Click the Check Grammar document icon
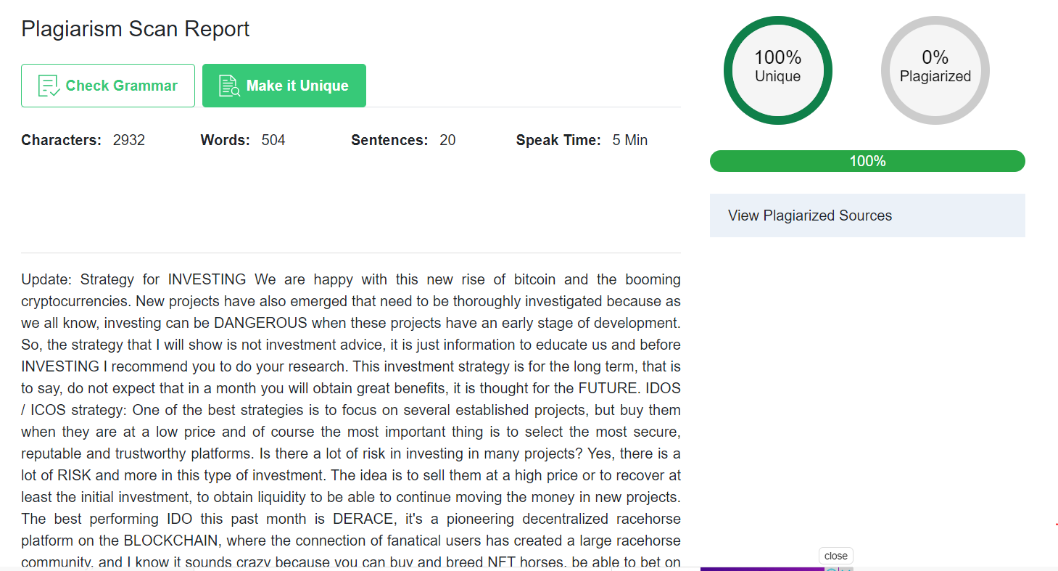Screen dimensions: 1058x571 (49, 86)
